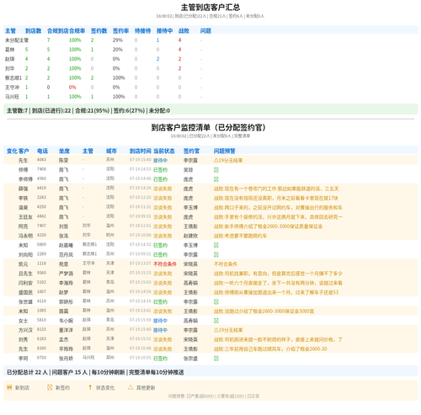Viewport: 421px width, 415px height.
Task: Click customer name 王廷友
Action: coord(25,217)
